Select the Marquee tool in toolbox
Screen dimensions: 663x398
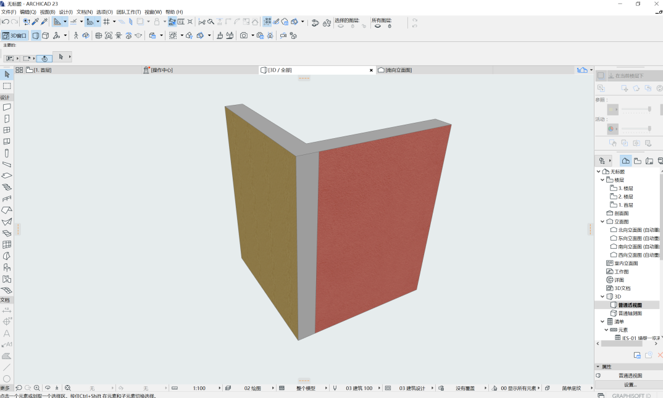click(7, 86)
